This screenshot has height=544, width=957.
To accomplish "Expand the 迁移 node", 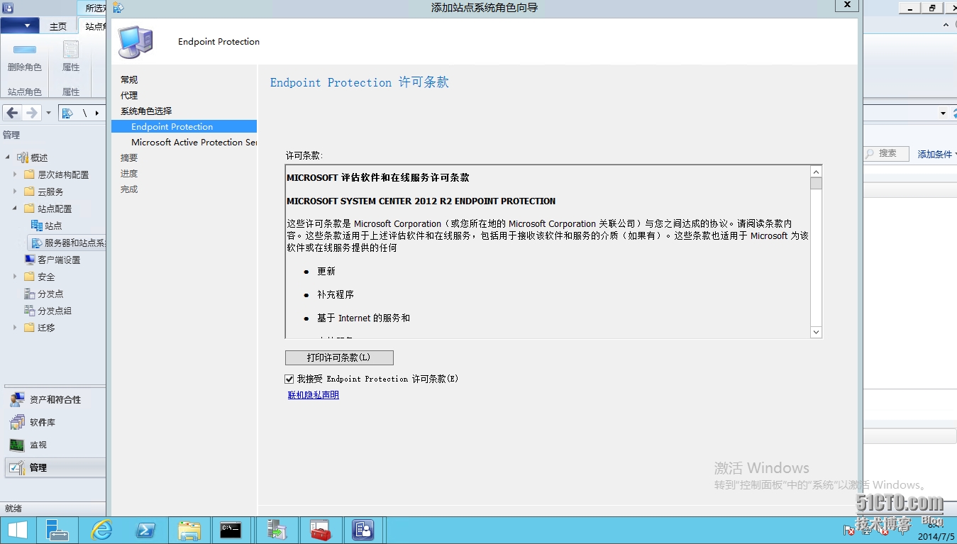I will point(15,328).
